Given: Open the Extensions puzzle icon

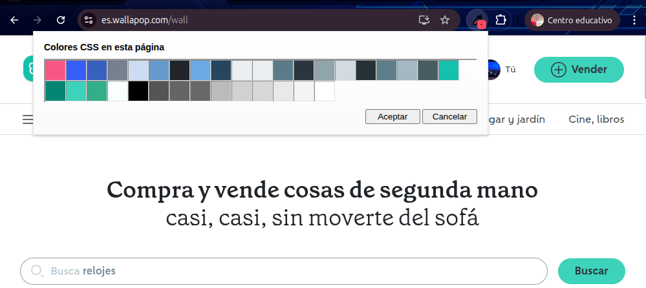Looking at the screenshot, I should click(x=500, y=20).
